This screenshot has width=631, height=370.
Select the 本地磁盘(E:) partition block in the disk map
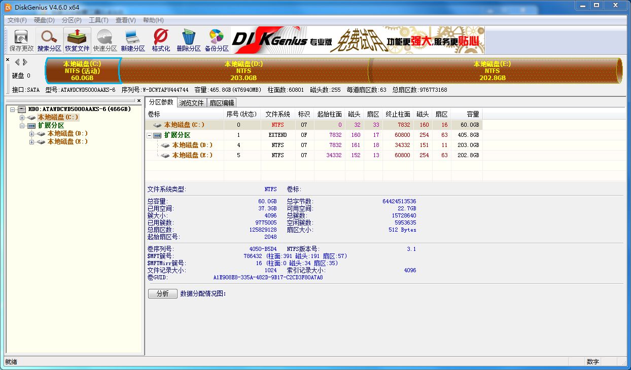492,71
